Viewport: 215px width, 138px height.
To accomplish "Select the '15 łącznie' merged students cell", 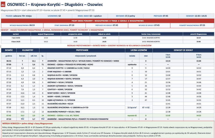I will 132,108.
